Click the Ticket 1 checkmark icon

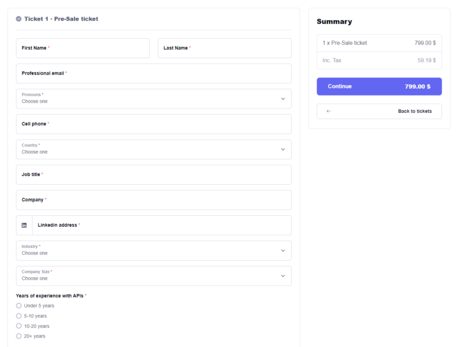[19, 19]
